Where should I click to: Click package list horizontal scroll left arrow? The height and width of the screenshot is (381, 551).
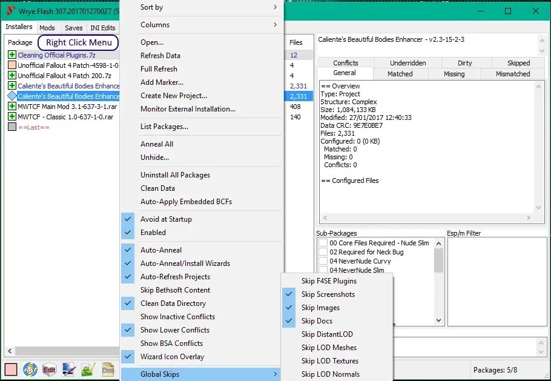[10, 351]
